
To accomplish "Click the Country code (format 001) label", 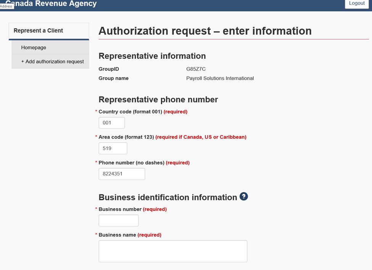I will tap(130, 112).
